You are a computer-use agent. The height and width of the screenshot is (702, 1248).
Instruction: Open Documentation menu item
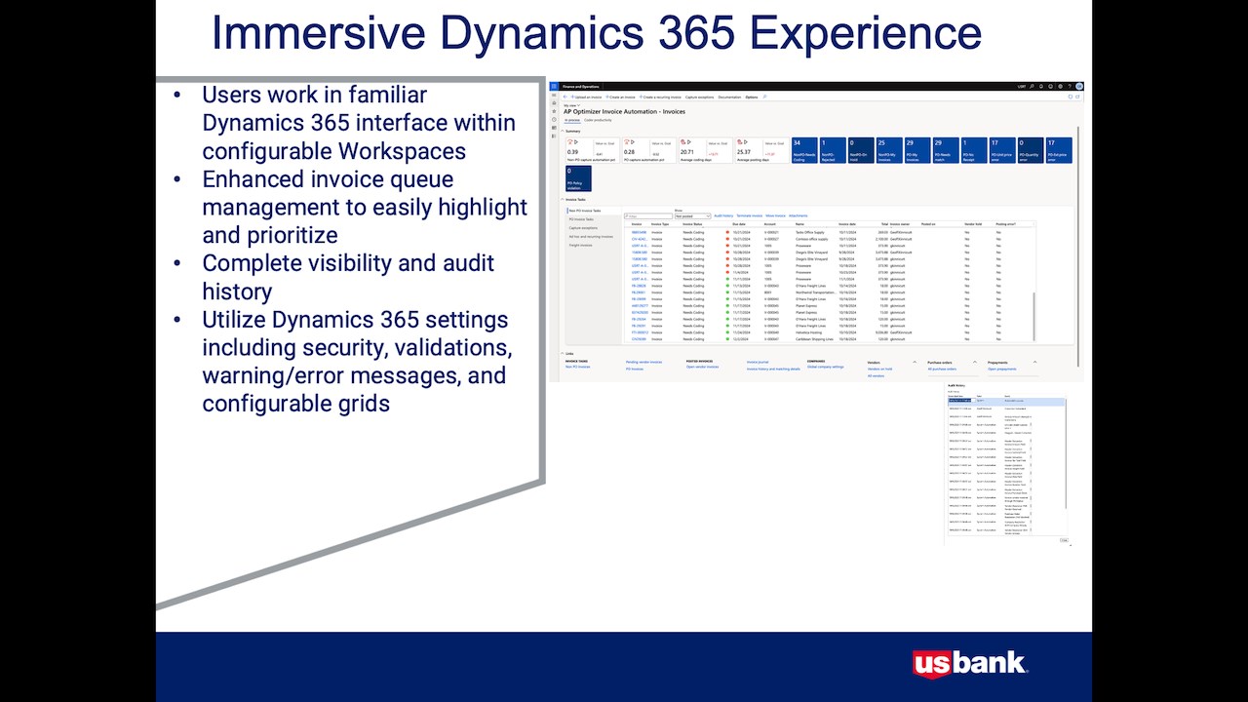[x=729, y=97]
